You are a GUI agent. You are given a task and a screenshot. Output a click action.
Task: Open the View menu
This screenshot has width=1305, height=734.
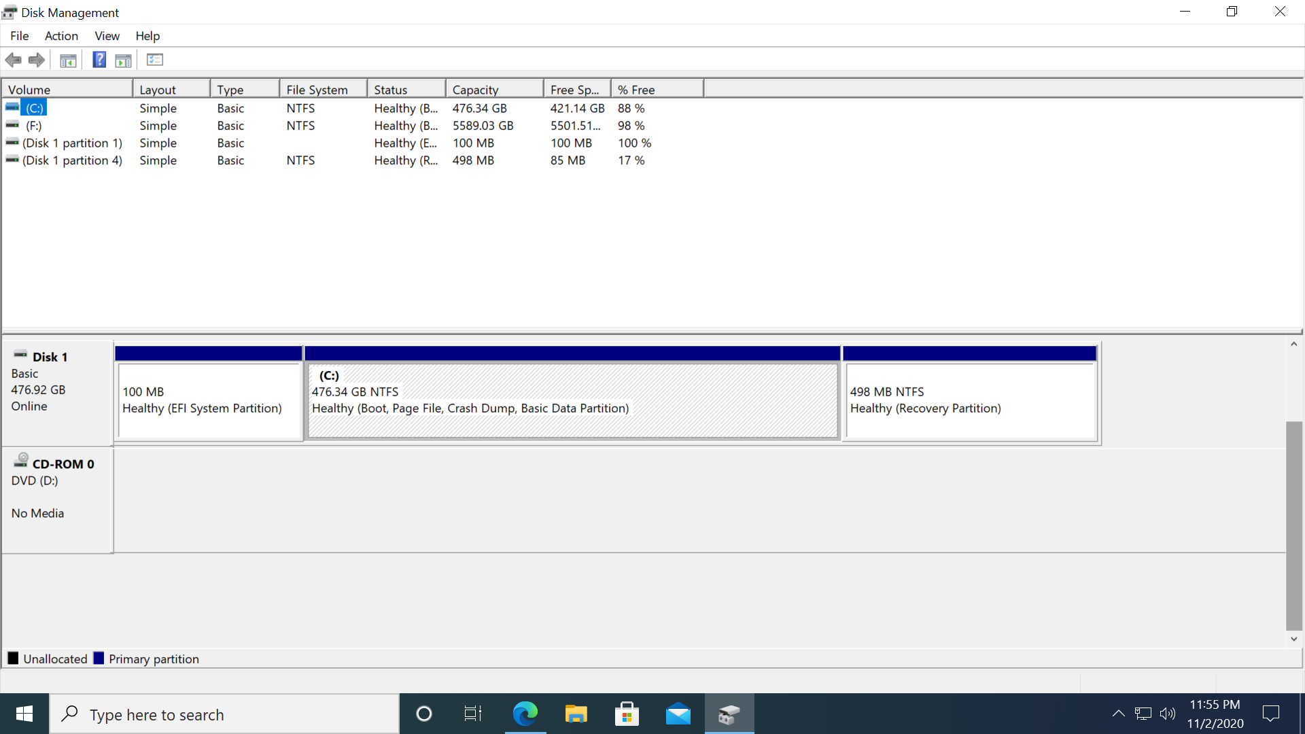tap(107, 36)
